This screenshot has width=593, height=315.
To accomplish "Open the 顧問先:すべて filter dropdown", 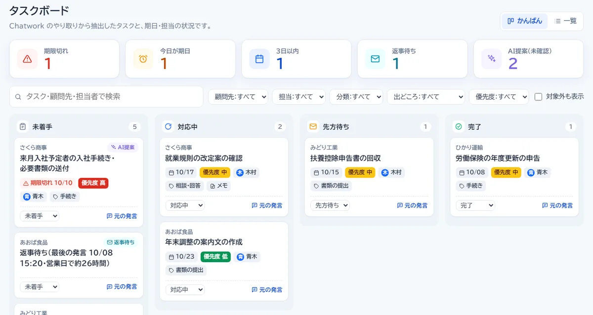I will [238, 97].
